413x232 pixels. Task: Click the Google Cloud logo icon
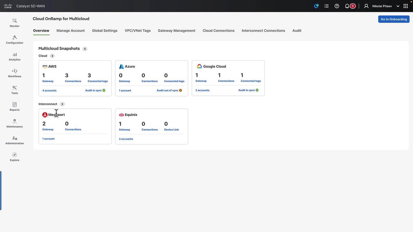coord(199,66)
